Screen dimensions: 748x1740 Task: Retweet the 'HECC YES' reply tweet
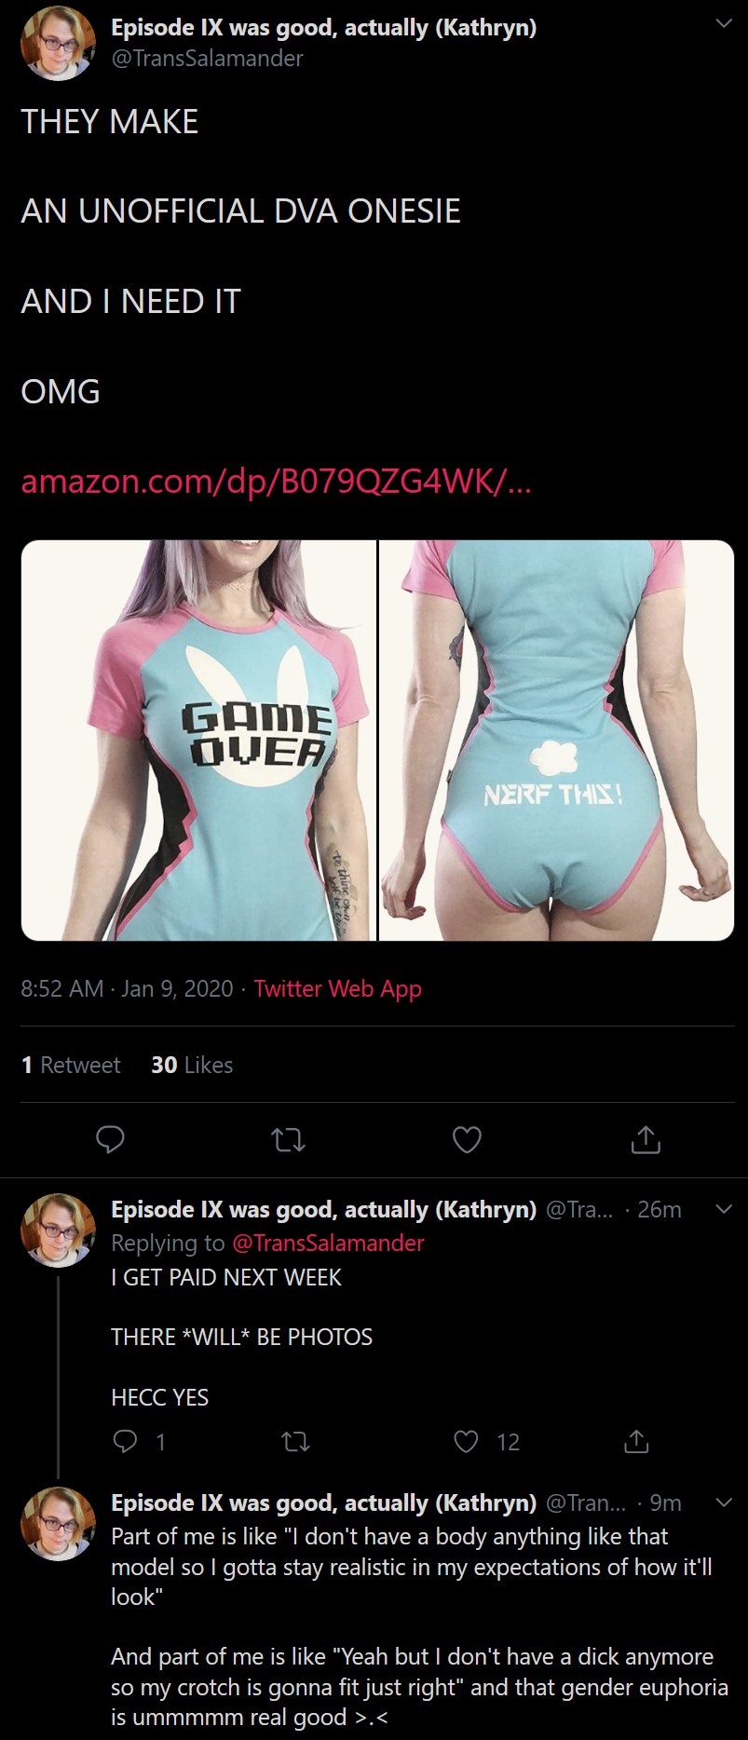point(295,1442)
